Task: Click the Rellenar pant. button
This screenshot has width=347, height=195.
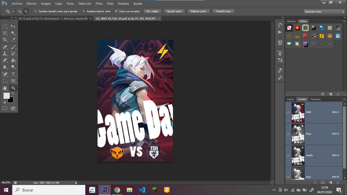Action: point(198,12)
